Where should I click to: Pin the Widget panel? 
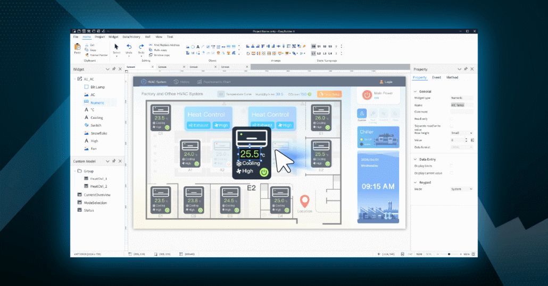coord(114,69)
